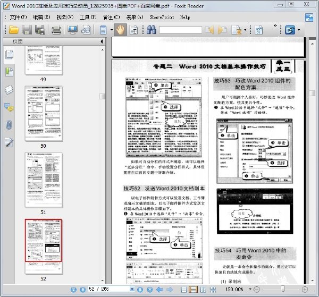Image resolution: width=319 pixels, height=297 pixels.
Task: Click the blue ribbon-mode icon at menu right
Action: (309, 18)
